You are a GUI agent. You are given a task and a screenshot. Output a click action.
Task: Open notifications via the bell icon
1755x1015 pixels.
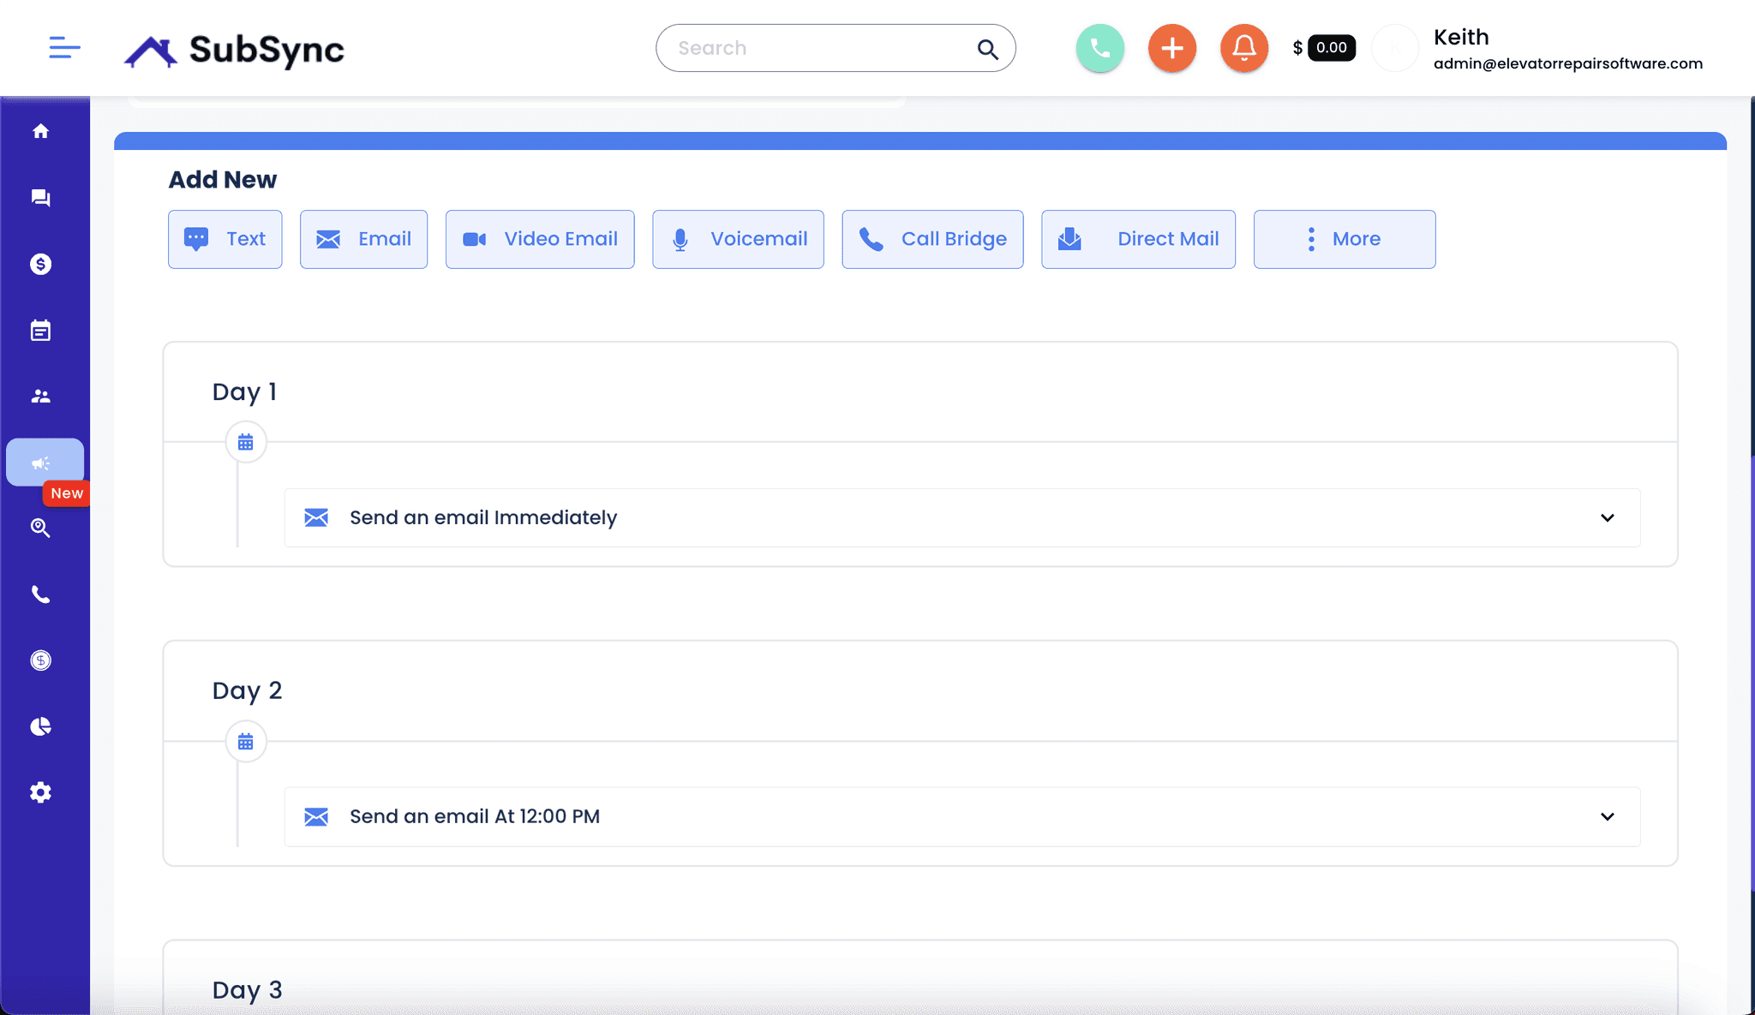coord(1244,48)
